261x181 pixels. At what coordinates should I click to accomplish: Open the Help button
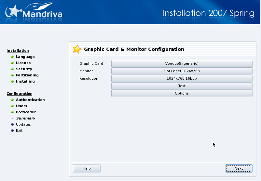pyautogui.click(x=87, y=168)
